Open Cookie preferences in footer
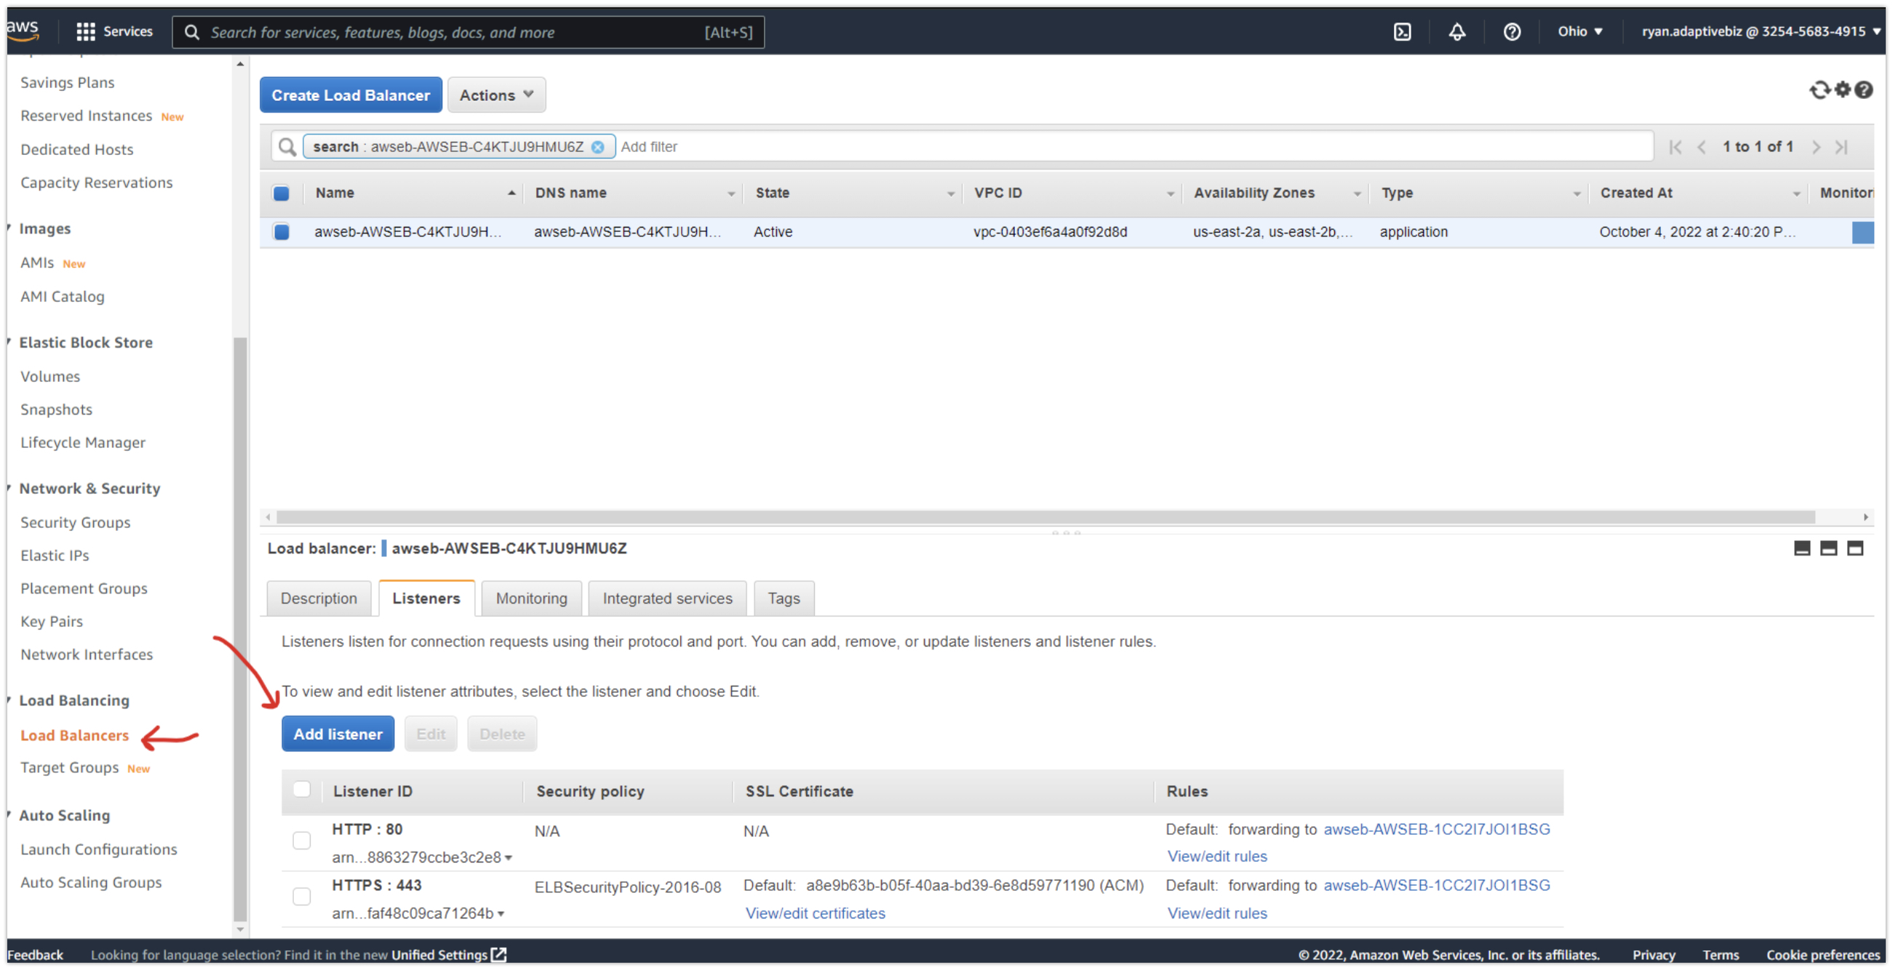 pyautogui.click(x=1822, y=955)
